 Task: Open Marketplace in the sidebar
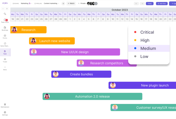[x=5, y=105]
